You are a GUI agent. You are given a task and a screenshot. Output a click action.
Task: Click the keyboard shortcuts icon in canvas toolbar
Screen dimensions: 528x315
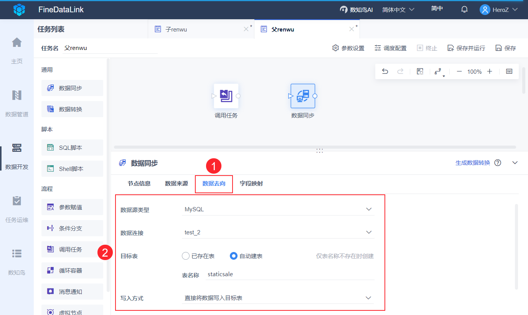(x=509, y=71)
